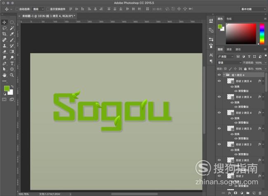Select the Ellipse shape tool
268x196 pixels.
12,69
